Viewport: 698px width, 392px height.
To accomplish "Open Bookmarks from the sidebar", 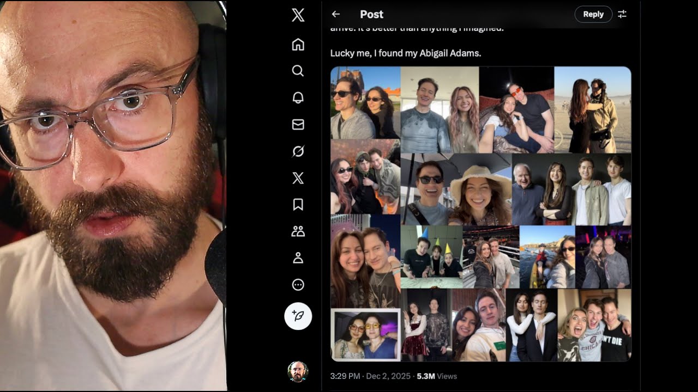I will point(298,204).
